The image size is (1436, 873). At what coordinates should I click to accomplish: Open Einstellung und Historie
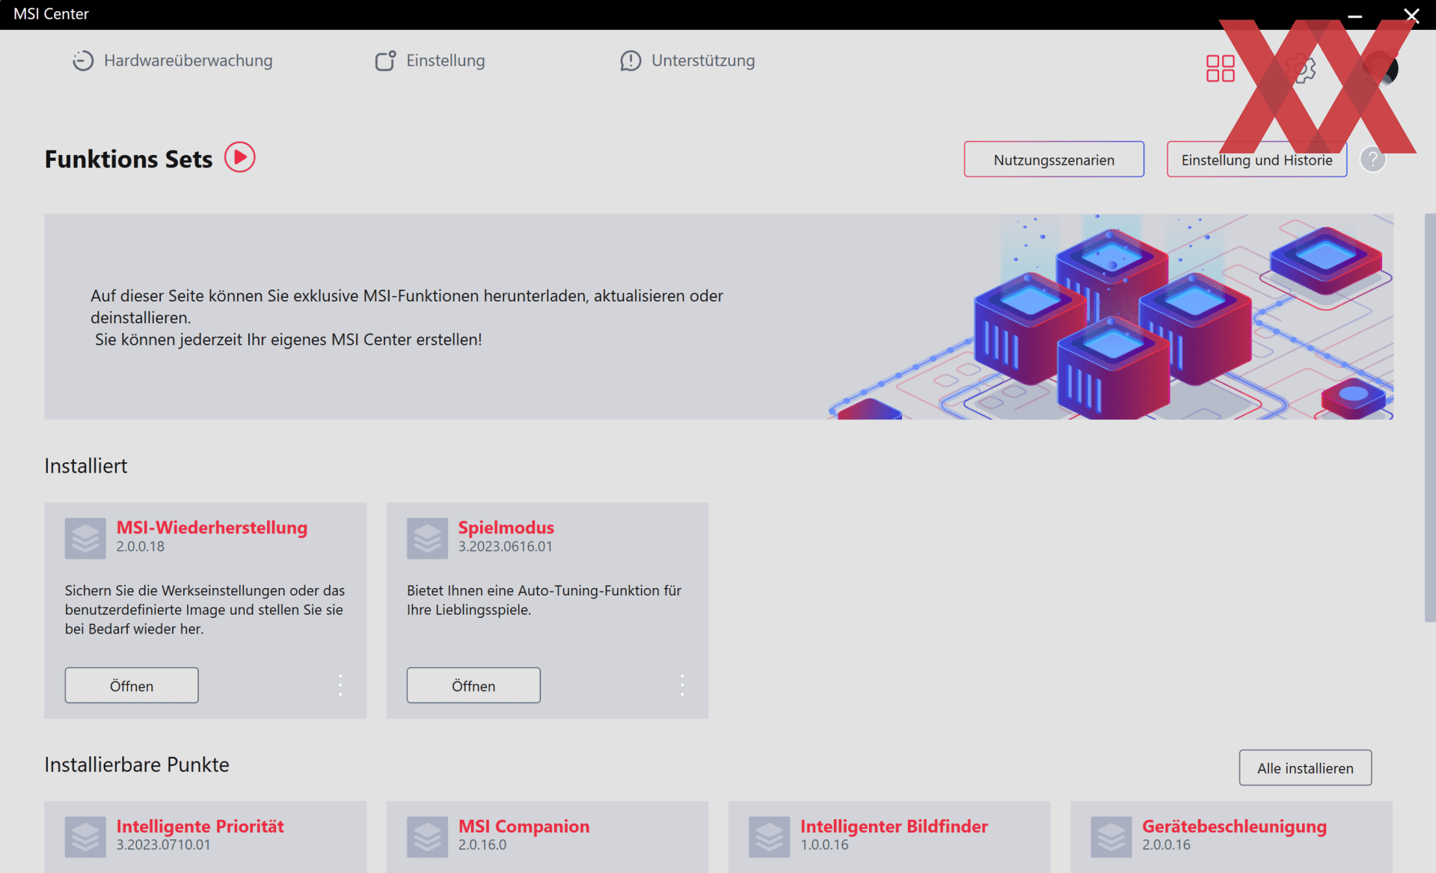click(x=1256, y=159)
